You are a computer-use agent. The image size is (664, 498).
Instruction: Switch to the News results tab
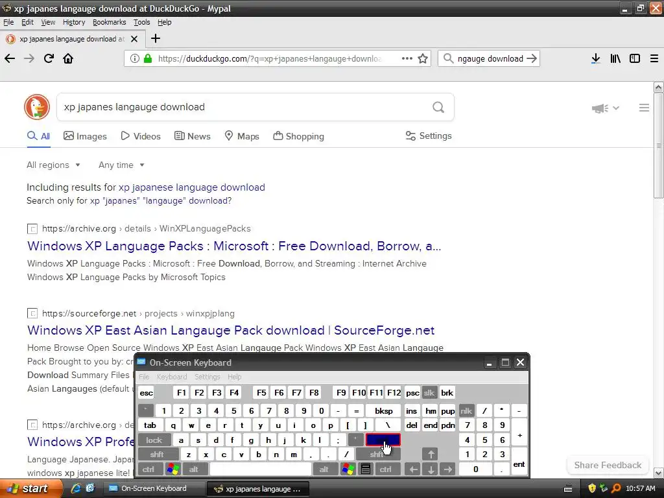pyautogui.click(x=193, y=136)
